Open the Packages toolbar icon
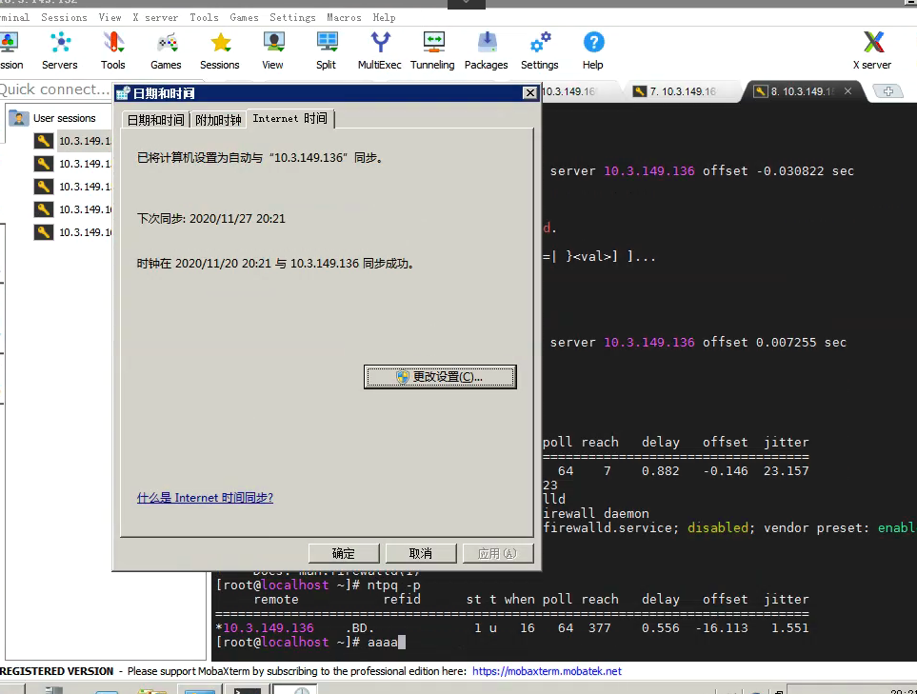 [486, 50]
